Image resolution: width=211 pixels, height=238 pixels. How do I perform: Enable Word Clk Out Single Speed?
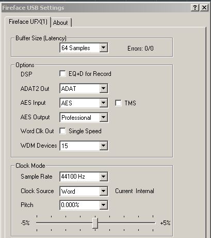pos(62,131)
